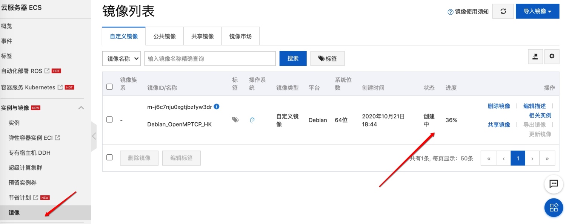Click the 共享镜像 action link
The height and width of the screenshot is (224, 566).
click(499, 125)
